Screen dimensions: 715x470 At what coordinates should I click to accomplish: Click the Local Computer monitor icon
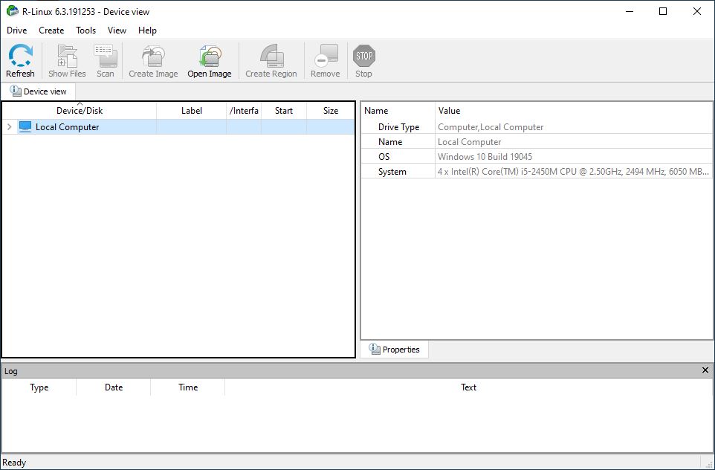[x=25, y=127]
